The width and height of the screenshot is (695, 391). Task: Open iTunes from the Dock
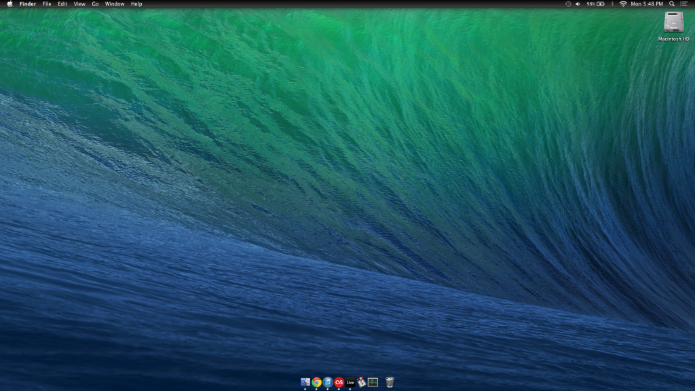pos(328,382)
